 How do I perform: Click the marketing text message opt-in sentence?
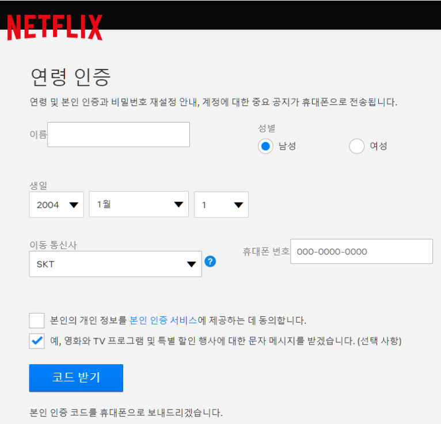pos(226,341)
